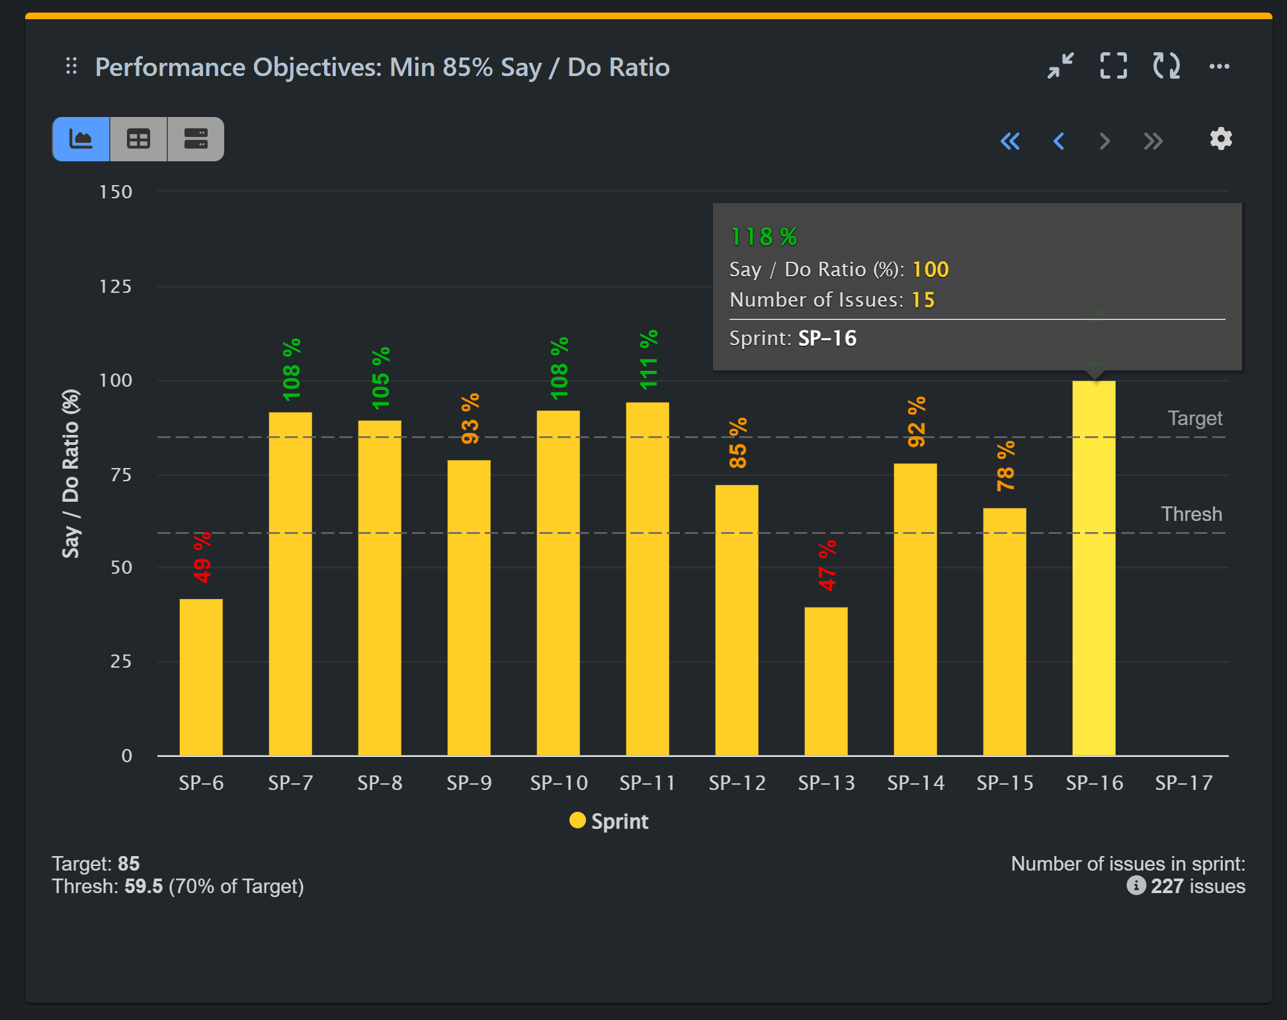Expand the gadget to fullscreen

(x=1113, y=66)
